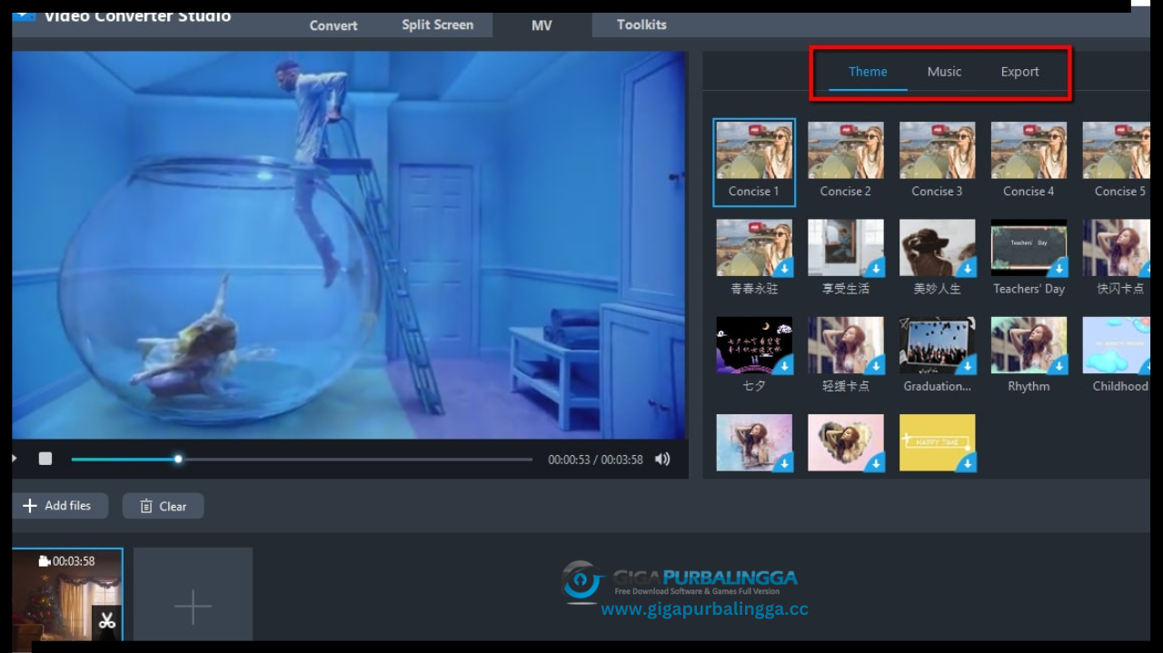Image resolution: width=1163 pixels, height=653 pixels.
Task: Go to the Toolkits tab
Action: click(641, 25)
